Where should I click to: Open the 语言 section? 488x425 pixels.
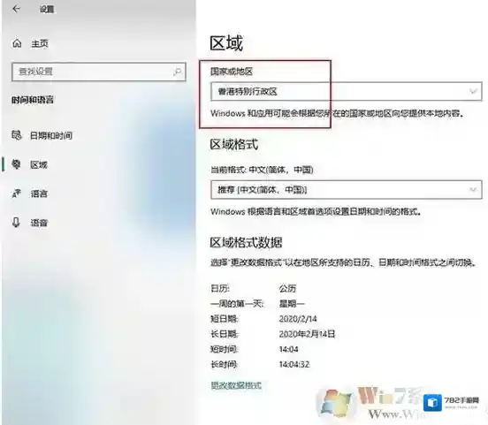click(39, 194)
